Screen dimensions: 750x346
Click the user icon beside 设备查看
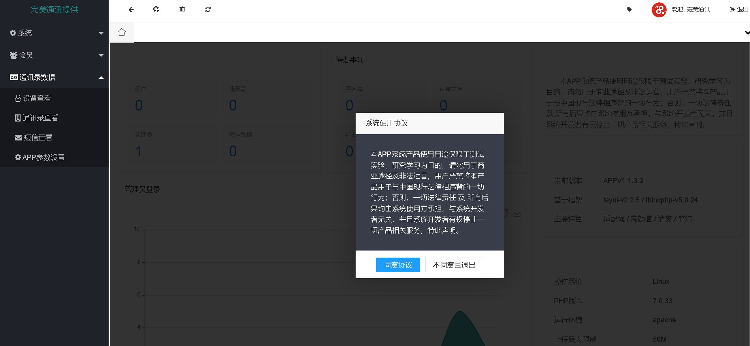18,98
